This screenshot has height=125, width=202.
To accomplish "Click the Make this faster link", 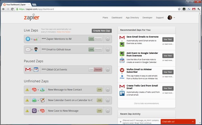I will (x=64, y=32).
